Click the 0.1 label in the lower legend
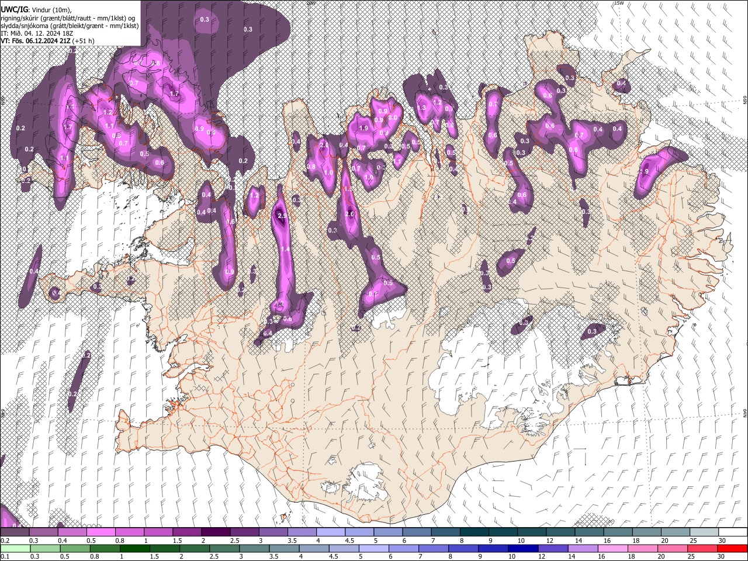This screenshot has width=748, height=561. pyautogui.click(x=4, y=556)
